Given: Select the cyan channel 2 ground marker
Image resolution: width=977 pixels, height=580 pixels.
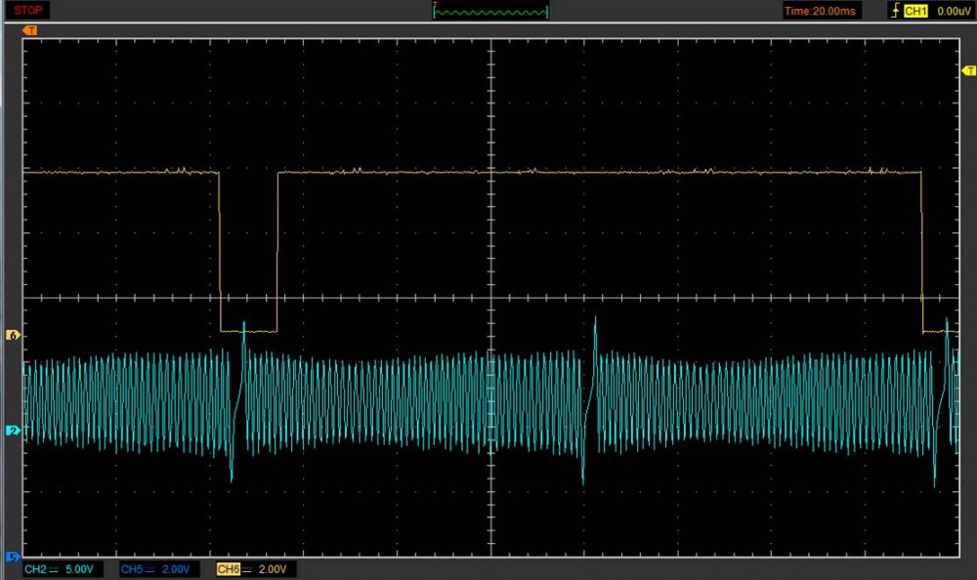Looking at the screenshot, I should 13,430.
